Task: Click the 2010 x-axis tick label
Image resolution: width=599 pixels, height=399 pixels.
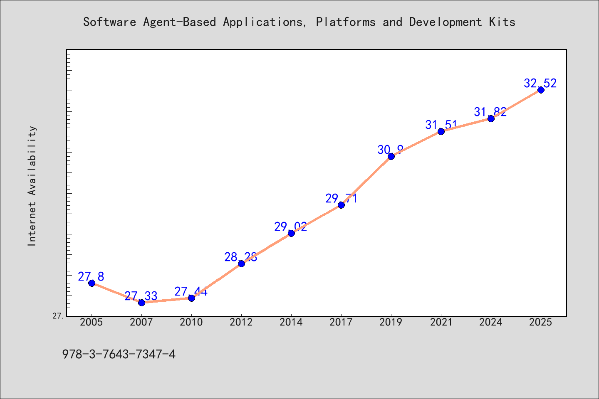Action: click(x=191, y=323)
